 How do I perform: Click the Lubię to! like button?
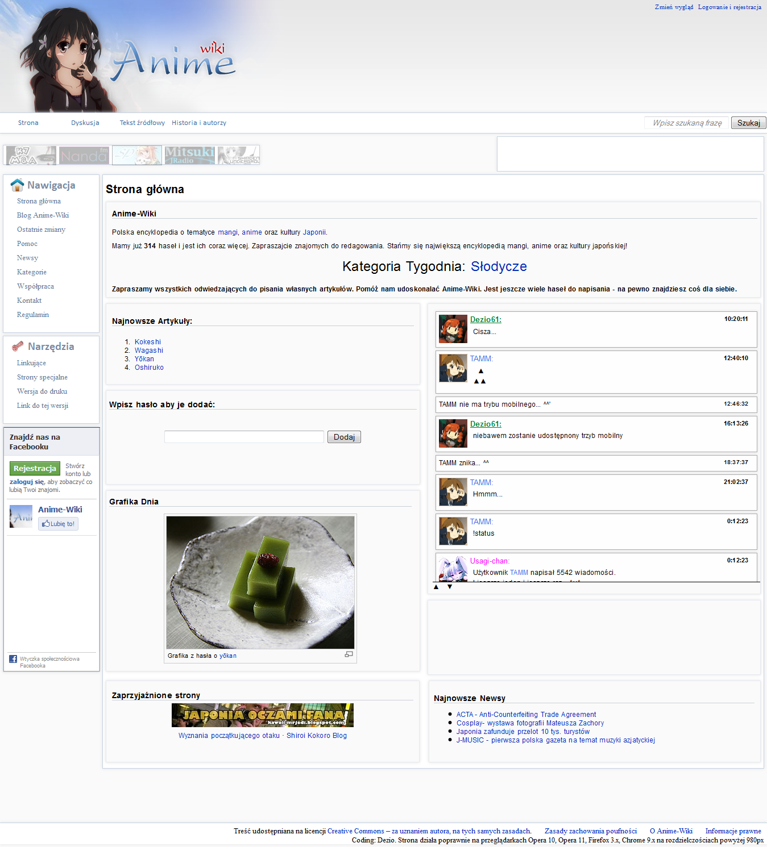tap(58, 524)
